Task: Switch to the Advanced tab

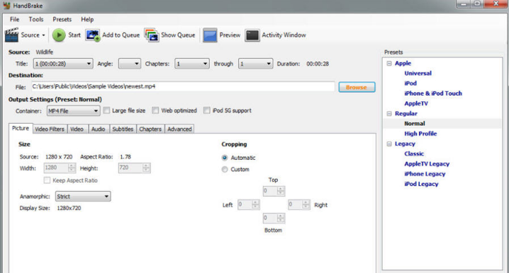Action: click(x=179, y=129)
